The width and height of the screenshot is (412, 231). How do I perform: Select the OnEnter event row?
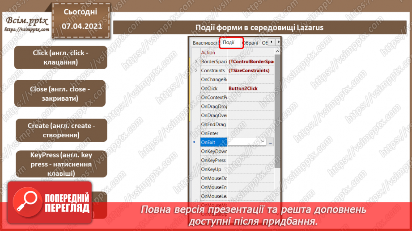click(237, 133)
